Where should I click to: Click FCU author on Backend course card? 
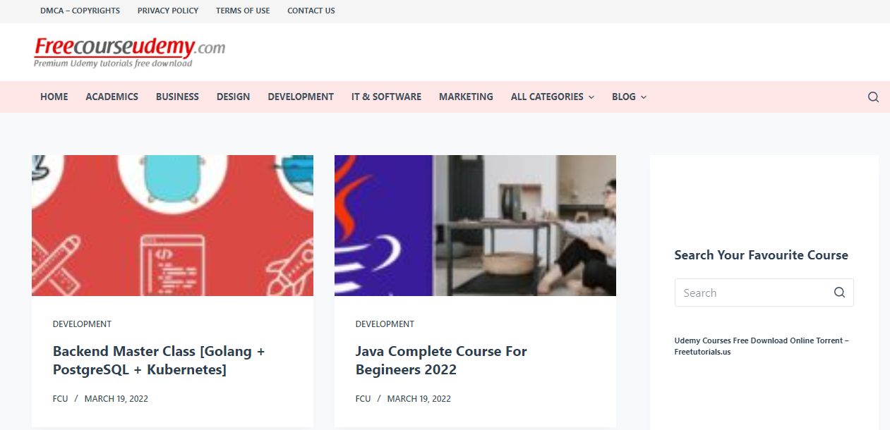click(x=61, y=399)
